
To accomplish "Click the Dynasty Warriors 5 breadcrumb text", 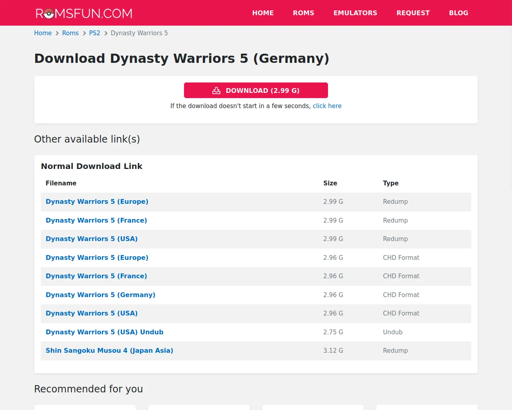I will tap(139, 33).
